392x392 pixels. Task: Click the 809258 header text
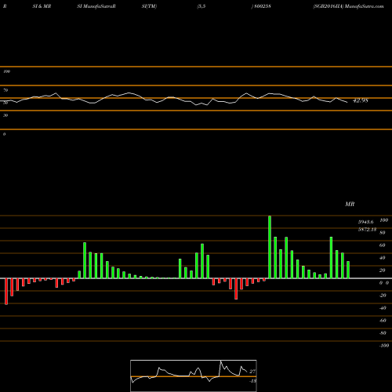tap(262, 6)
